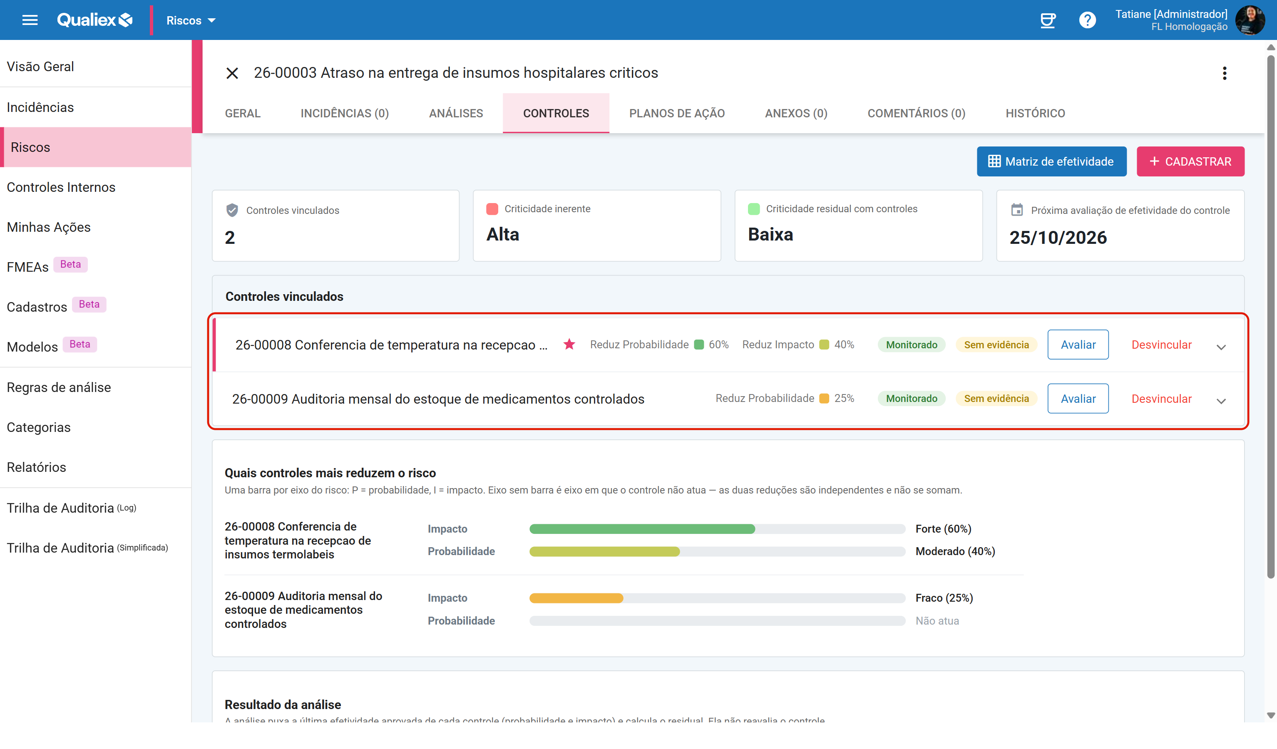Viewport: 1277px width, 749px height.
Task: Click Desvincular for control 26-00009
Action: tap(1161, 399)
